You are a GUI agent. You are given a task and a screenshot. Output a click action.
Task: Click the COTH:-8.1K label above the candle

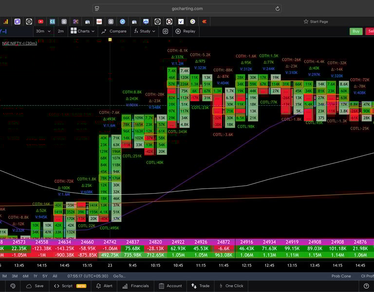tap(177, 51)
